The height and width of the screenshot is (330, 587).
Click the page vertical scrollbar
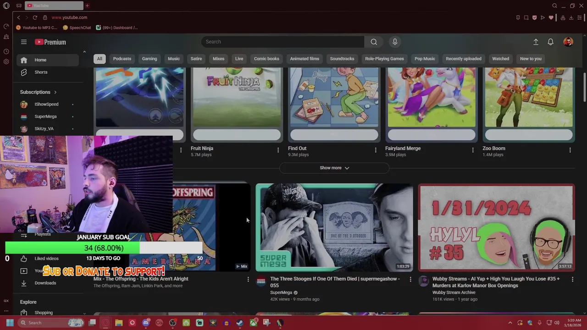[584, 88]
